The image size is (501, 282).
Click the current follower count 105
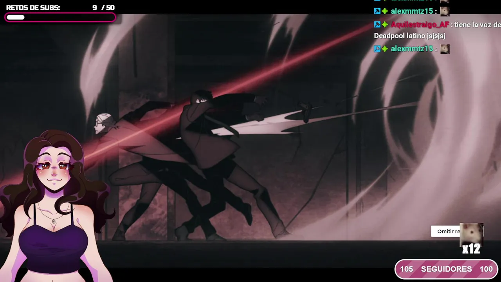pos(407,269)
